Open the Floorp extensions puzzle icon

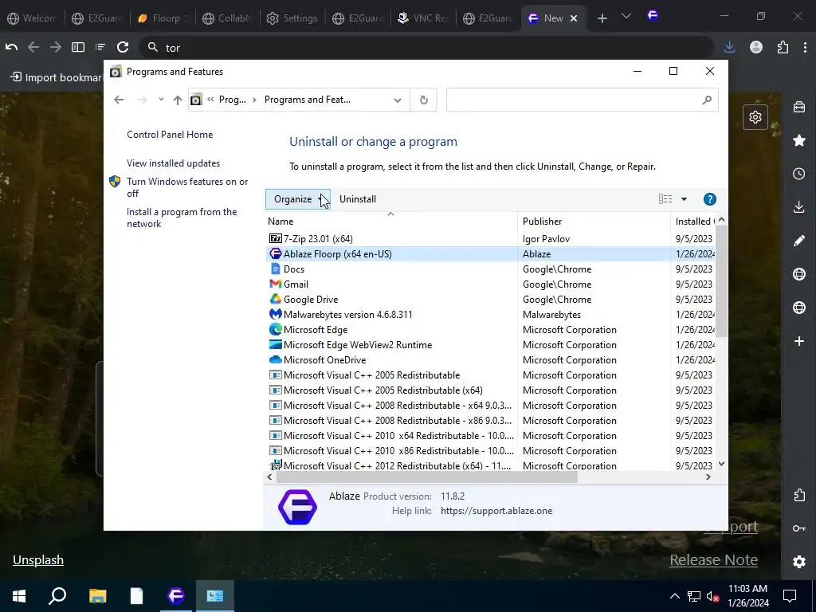point(783,47)
